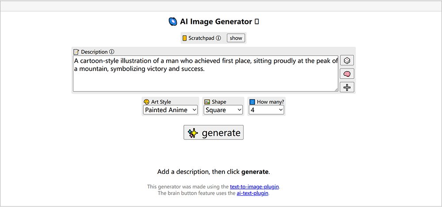The height and width of the screenshot is (215, 442).
Task: Click the pink brain button
Action: tap(347, 74)
